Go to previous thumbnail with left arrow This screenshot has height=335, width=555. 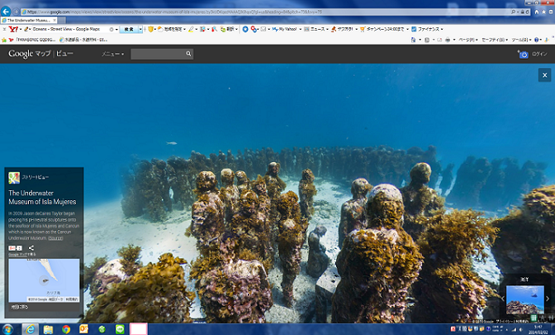502,299
